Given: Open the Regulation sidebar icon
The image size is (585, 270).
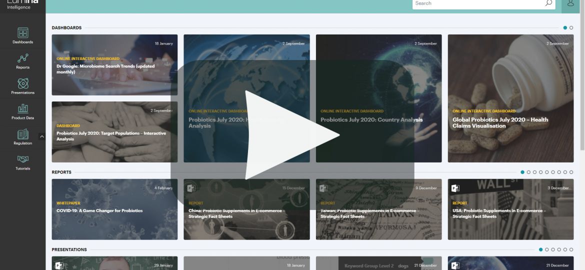Looking at the screenshot, I should 23,134.
